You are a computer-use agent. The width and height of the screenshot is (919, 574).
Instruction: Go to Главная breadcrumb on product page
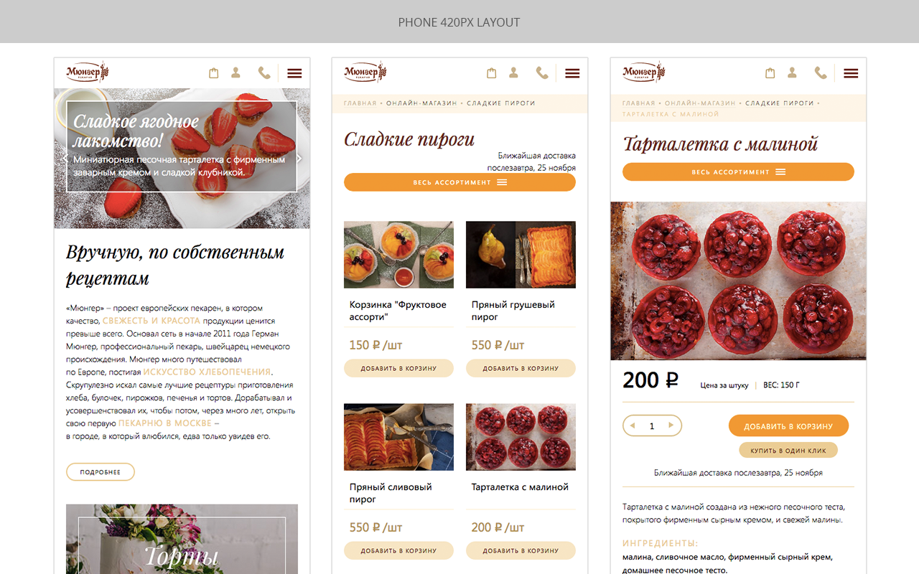[639, 103]
